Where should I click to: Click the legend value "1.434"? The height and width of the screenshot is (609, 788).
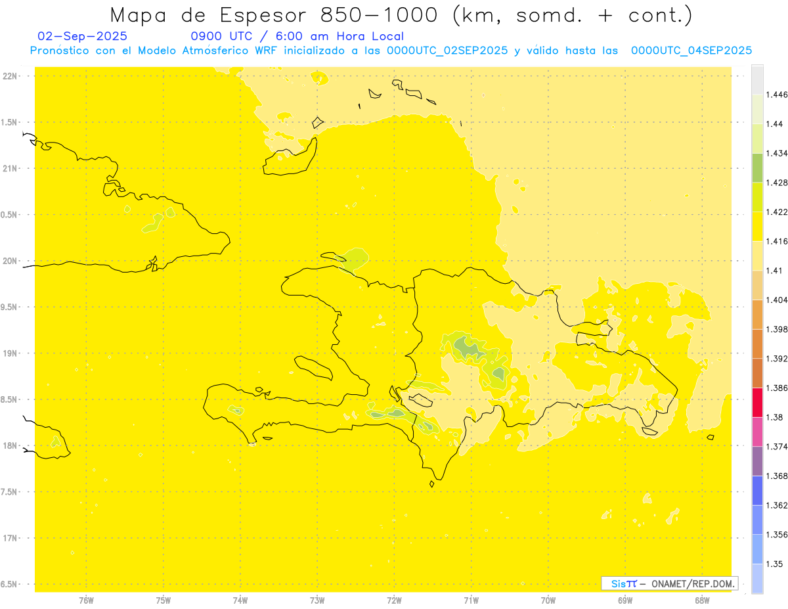[x=777, y=153]
